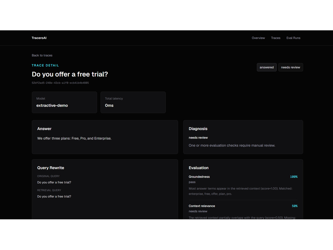Image resolution: width=333 pixels, height=250 pixels.
Task: Click the Context relevance metric name
Action: coord(202,206)
